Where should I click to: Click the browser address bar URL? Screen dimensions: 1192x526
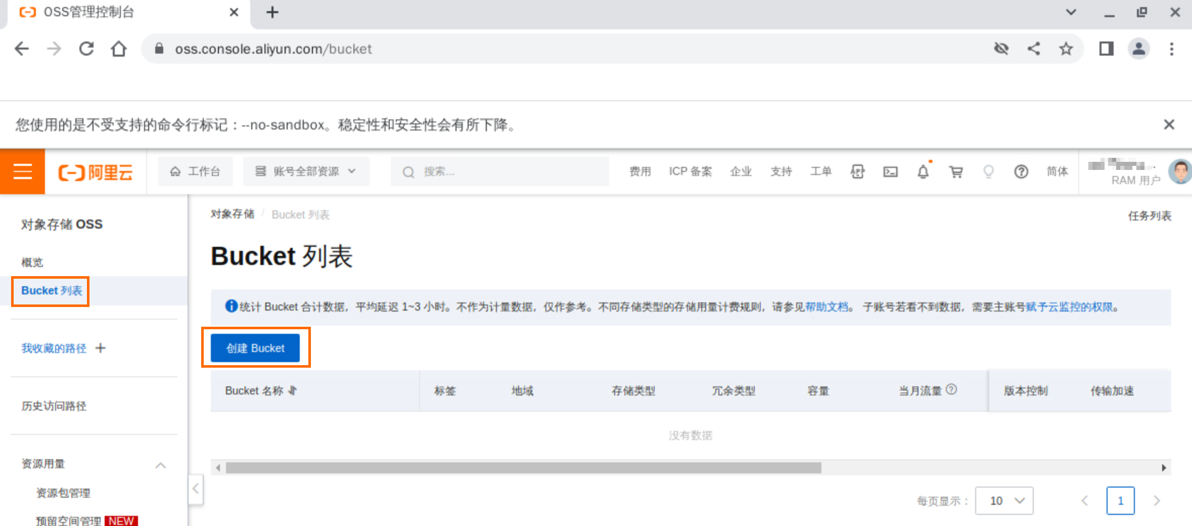click(273, 49)
